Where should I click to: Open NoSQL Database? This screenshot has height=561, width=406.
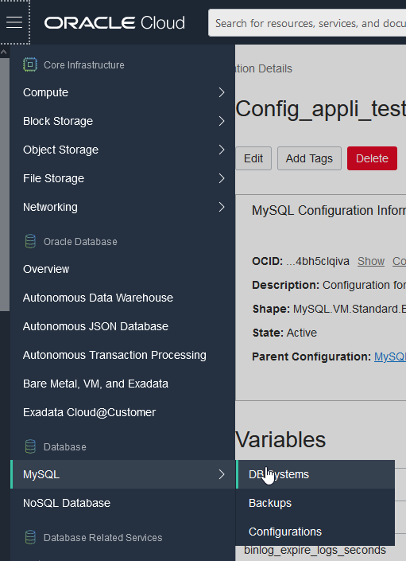pos(123,503)
